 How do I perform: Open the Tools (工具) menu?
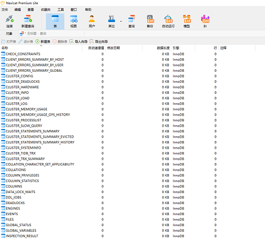[x=60, y=10]
